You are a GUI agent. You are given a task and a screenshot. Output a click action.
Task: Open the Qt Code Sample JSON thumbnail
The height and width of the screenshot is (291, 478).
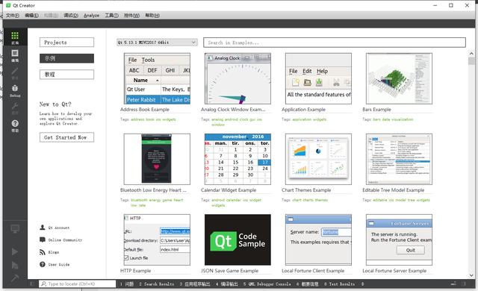click(x=238, y=240)
